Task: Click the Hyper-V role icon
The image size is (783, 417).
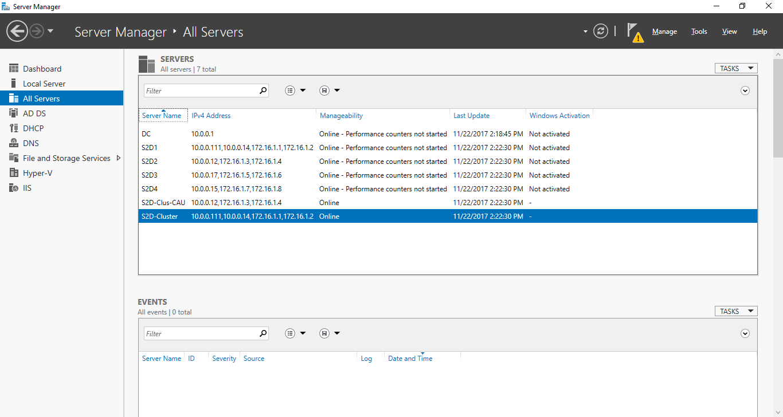Action: (x=14, y=173)
